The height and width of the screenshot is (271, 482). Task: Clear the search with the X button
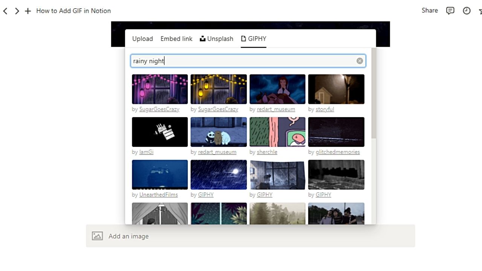click(360, 61)
